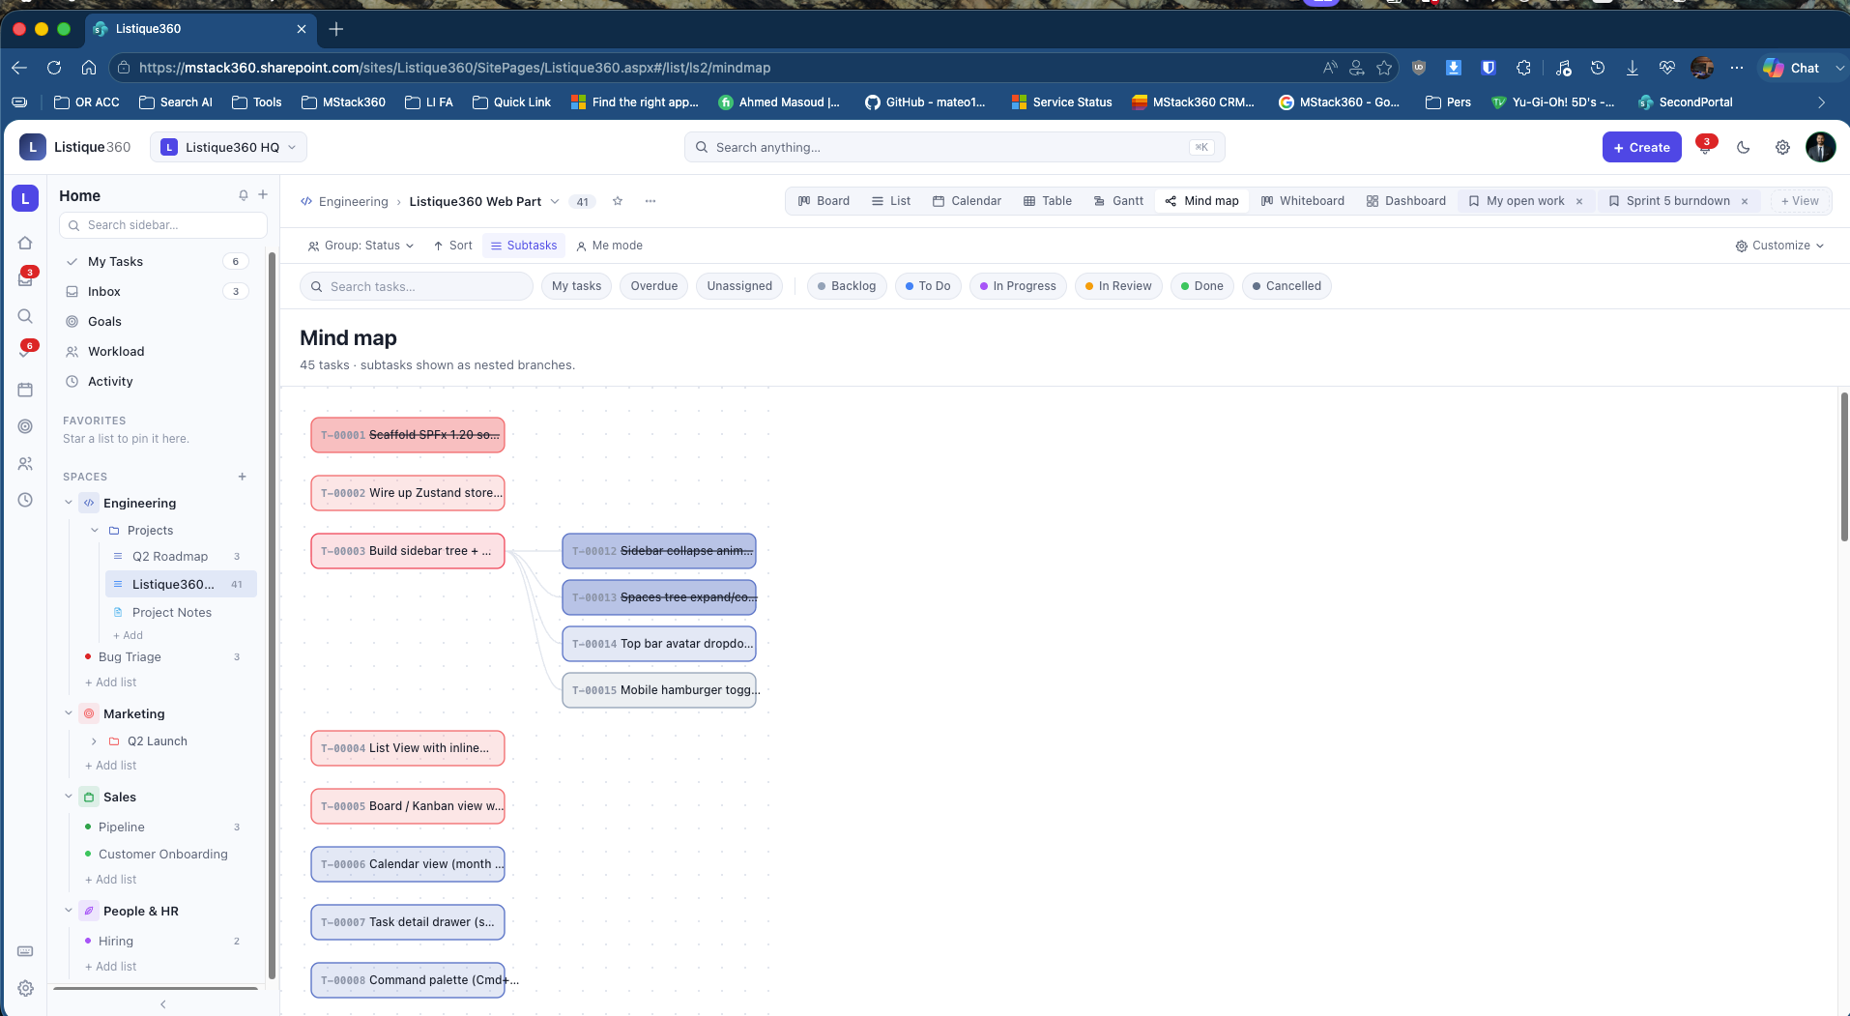Click the Sort button
The height and width of the screenshot is (1016, 1850).
point(453,246)
